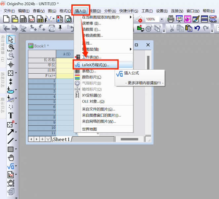
Task: Select the Rectangle drawing tool
Action: pyautogui.click(x=11, y=149)
